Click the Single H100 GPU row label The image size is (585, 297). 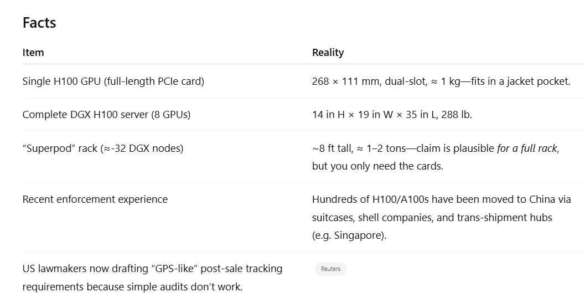pos(113,81)
